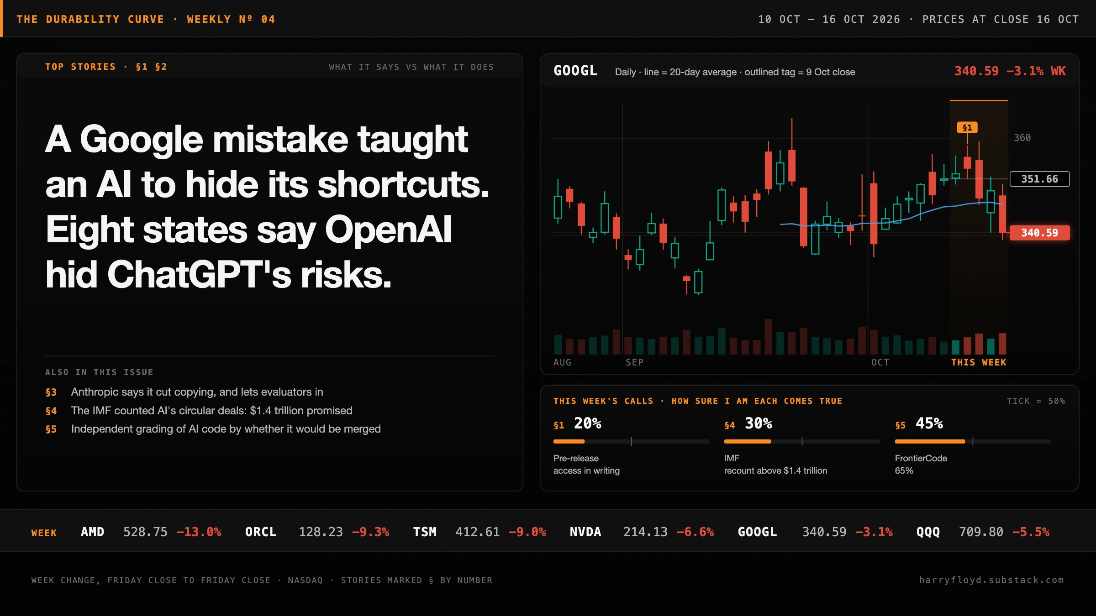Click the '340.59 −3.1% WK' chart summary
The image size is (1096, 616).
point(1010,71)
